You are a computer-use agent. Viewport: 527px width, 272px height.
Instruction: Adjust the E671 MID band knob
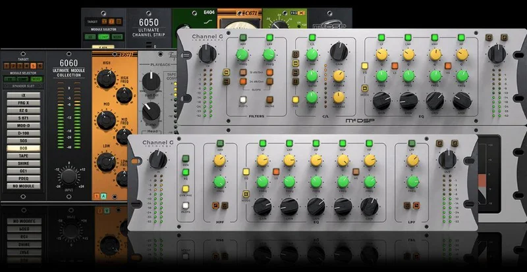107,121
